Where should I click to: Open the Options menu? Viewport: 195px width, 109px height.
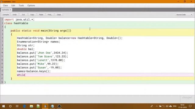[31, 5]
